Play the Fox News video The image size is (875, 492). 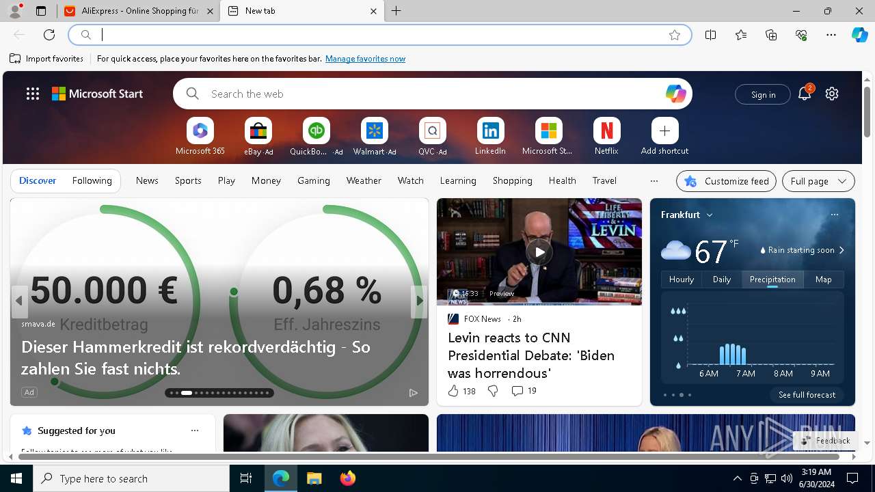tap(539, 251)
